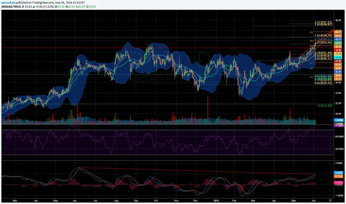Screen dimensions: 346x204
Task: Click the yellow 42.49 price tag
Action: (338, 54)
